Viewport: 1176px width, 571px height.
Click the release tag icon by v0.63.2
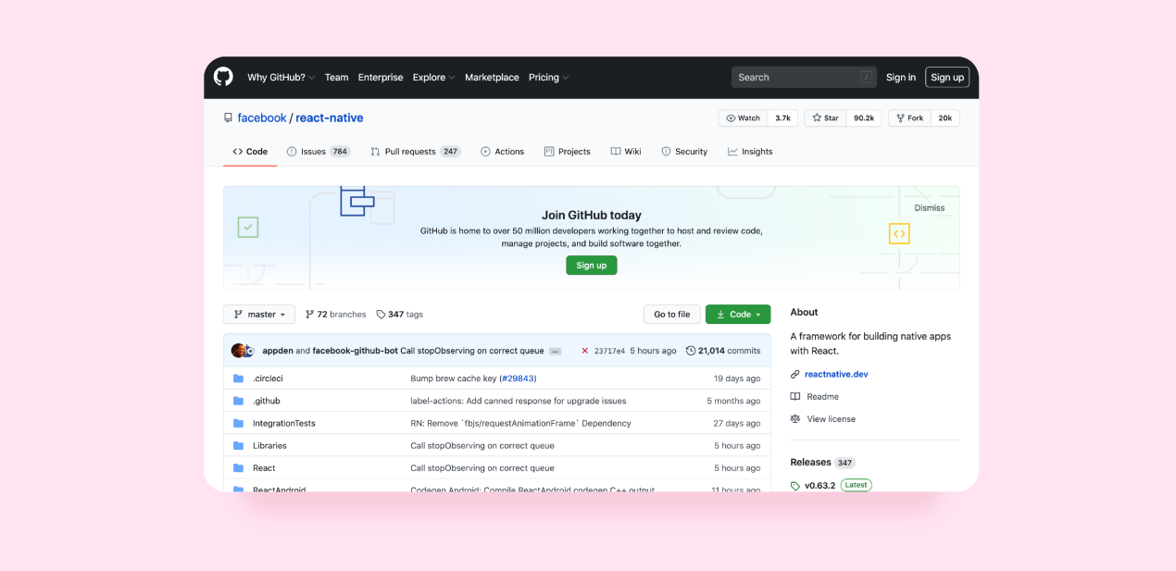click(x=794, y=485)
